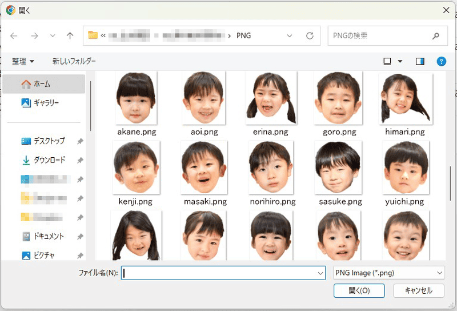Select the himari.png thumbnail
This screenshot has height=311, width=457.
pyautogui.click(x=406, y=98)
